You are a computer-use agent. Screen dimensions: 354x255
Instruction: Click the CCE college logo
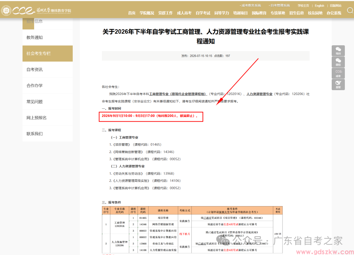[x=36, y=10]
